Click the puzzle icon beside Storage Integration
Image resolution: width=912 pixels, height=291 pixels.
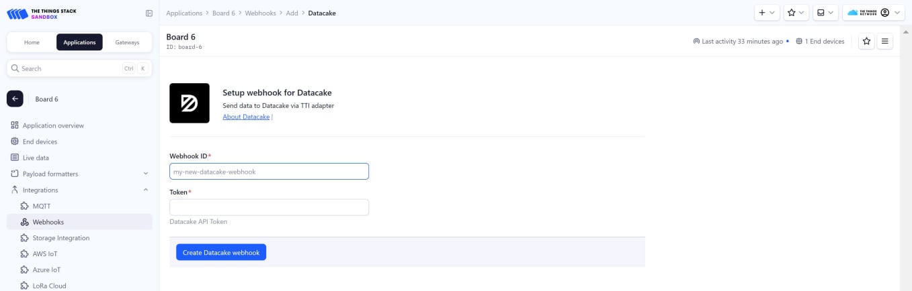[25, 238]
